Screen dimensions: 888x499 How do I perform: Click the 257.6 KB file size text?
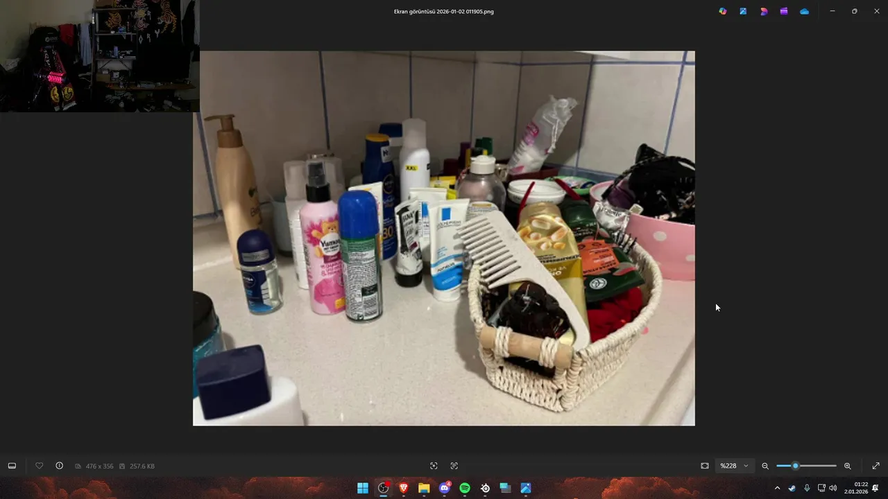[142, 466]
